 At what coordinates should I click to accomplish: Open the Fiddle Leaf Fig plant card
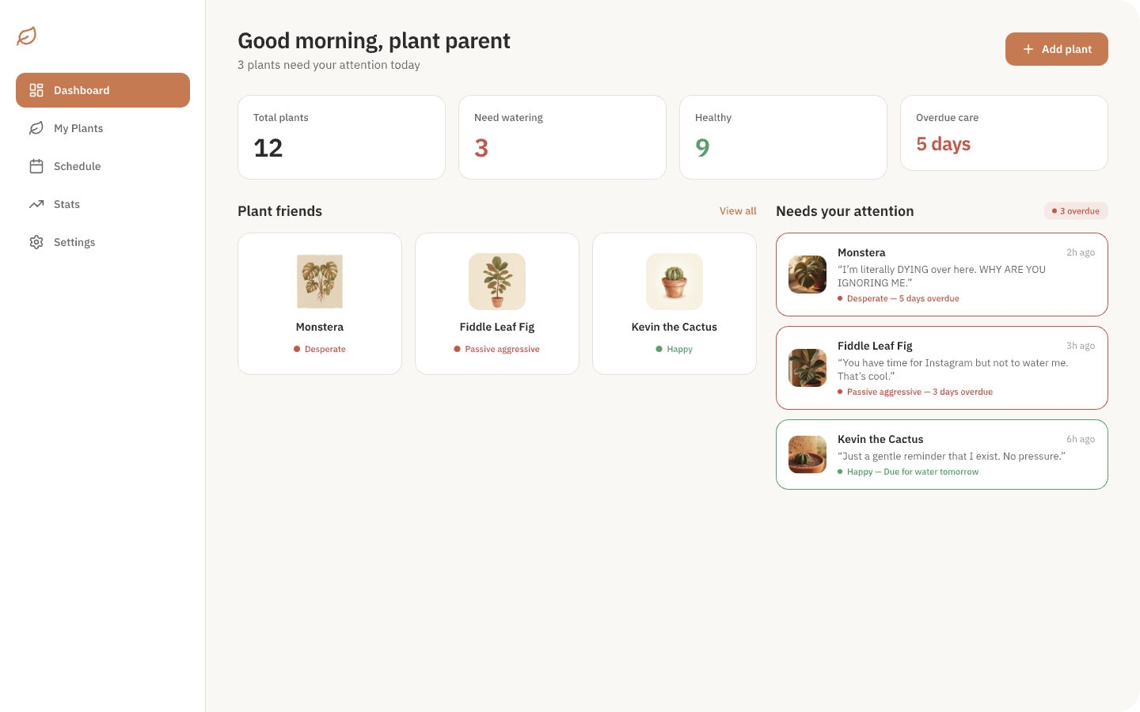[x=497, y=304]
